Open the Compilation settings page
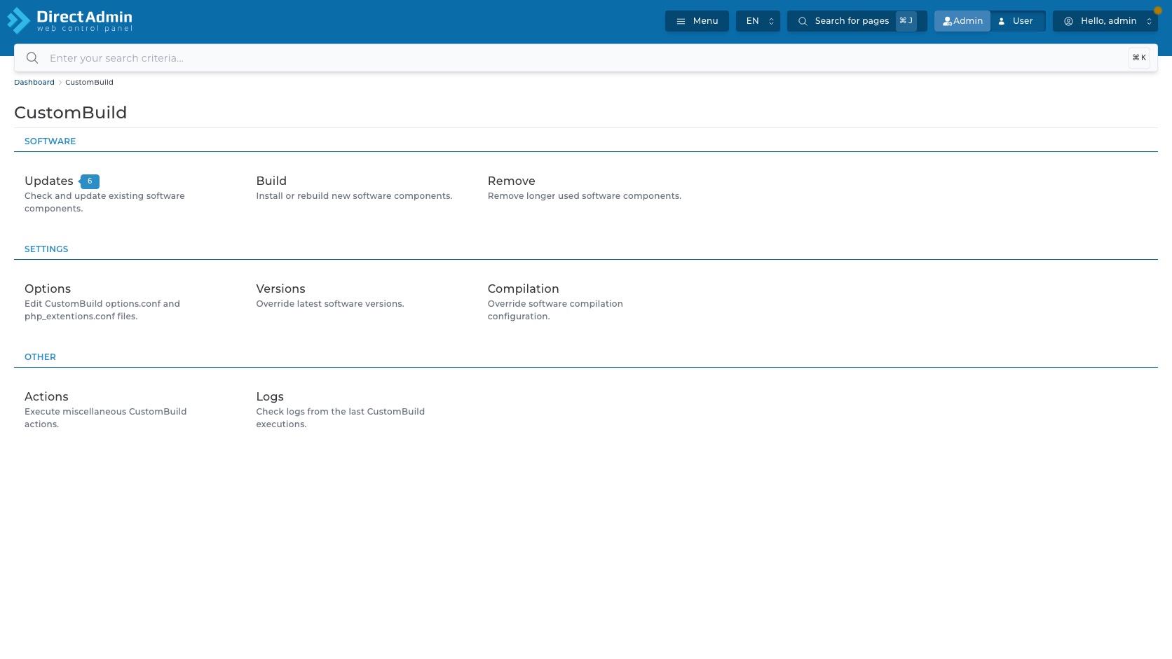1172x659 pixels. (x=524, y=289)
